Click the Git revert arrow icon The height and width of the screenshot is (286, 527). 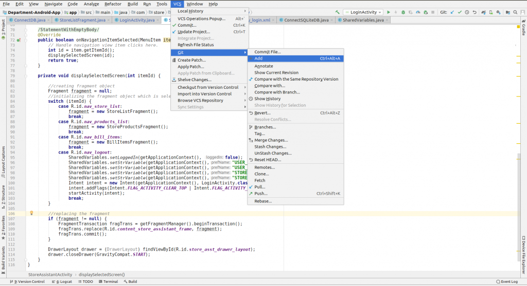(x=475, y=12)
